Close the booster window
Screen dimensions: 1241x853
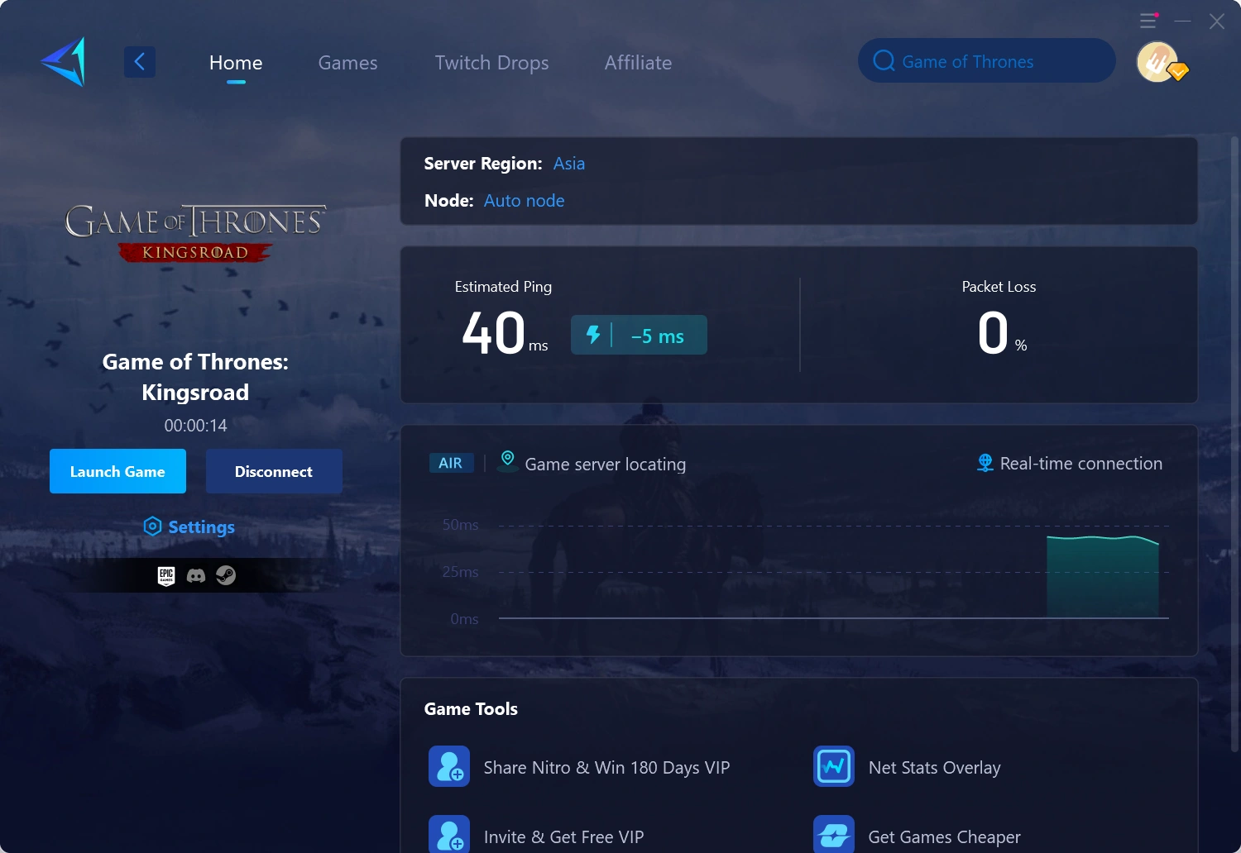pyautogui.click(x=1216, y=21)
